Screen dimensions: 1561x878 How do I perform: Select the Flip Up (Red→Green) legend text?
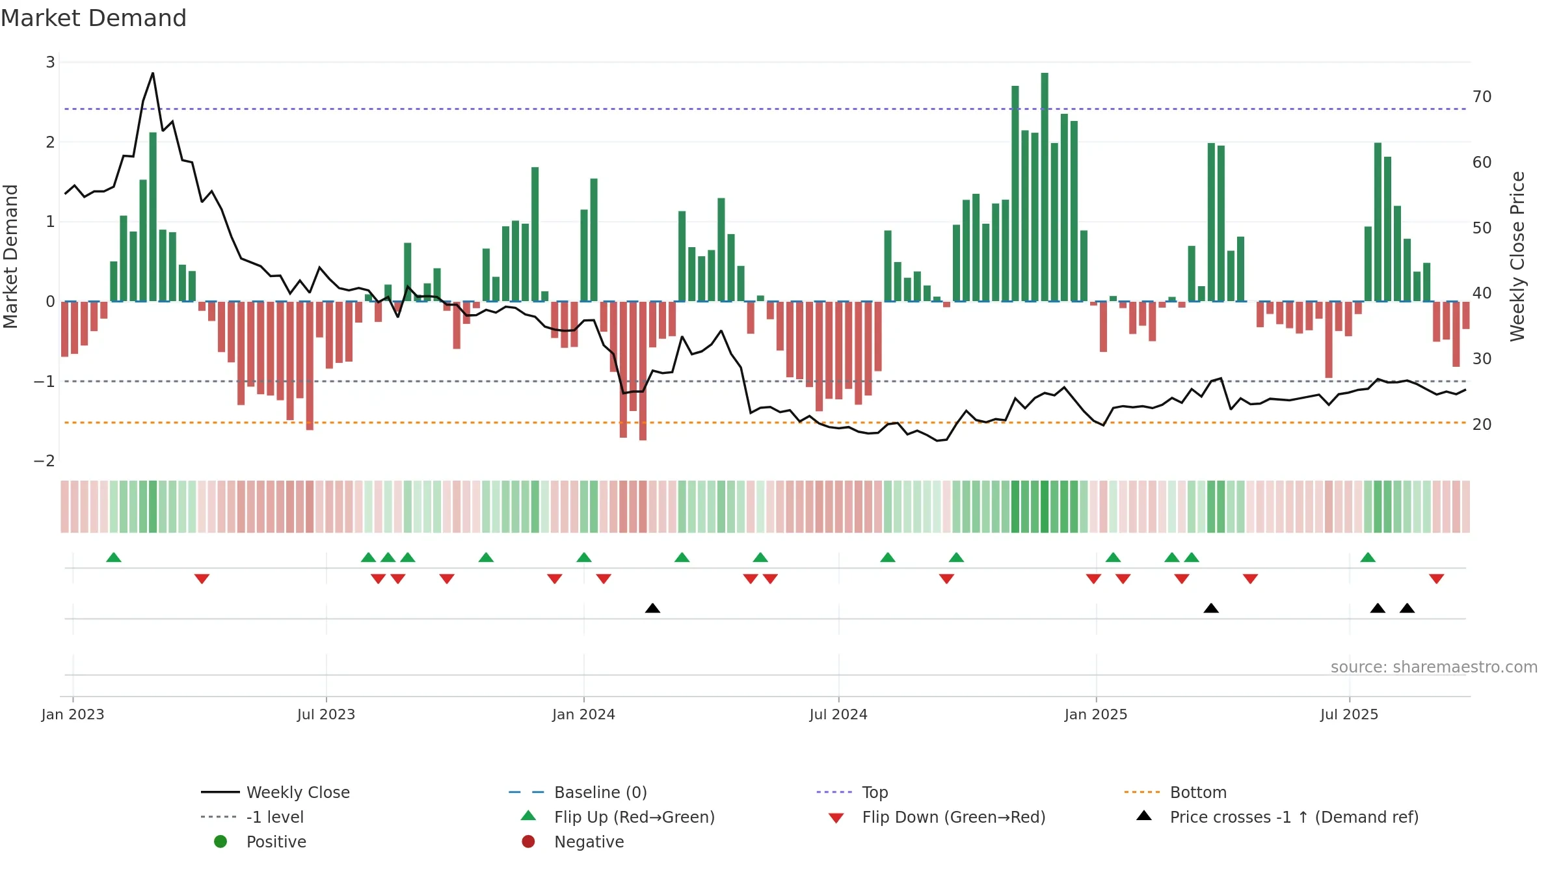click(634, 817)
